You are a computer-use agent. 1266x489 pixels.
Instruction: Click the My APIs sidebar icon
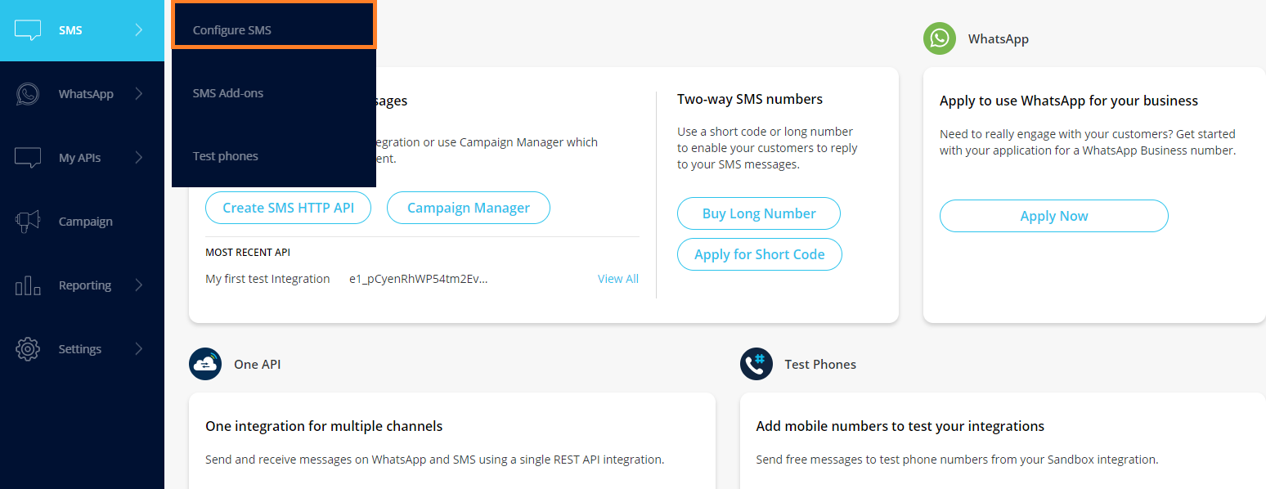28,158
